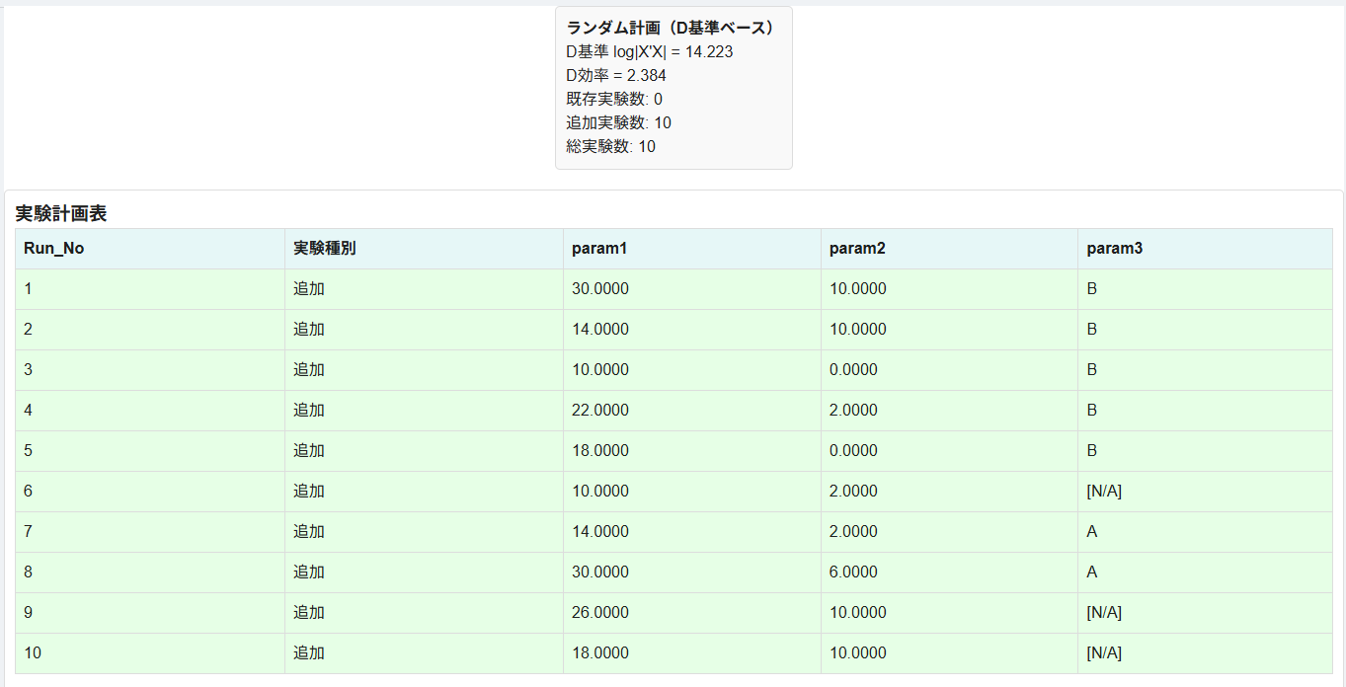Image resolution: width=1346 pixels, height=687 pixels.
Task: Click the param1 value 26.0000 in Run 9
Action: point(600,613)
